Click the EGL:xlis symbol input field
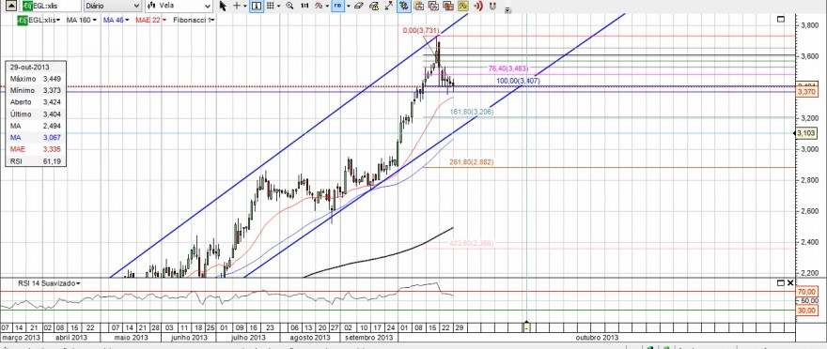The image size is (827, 349). point(50,6)
